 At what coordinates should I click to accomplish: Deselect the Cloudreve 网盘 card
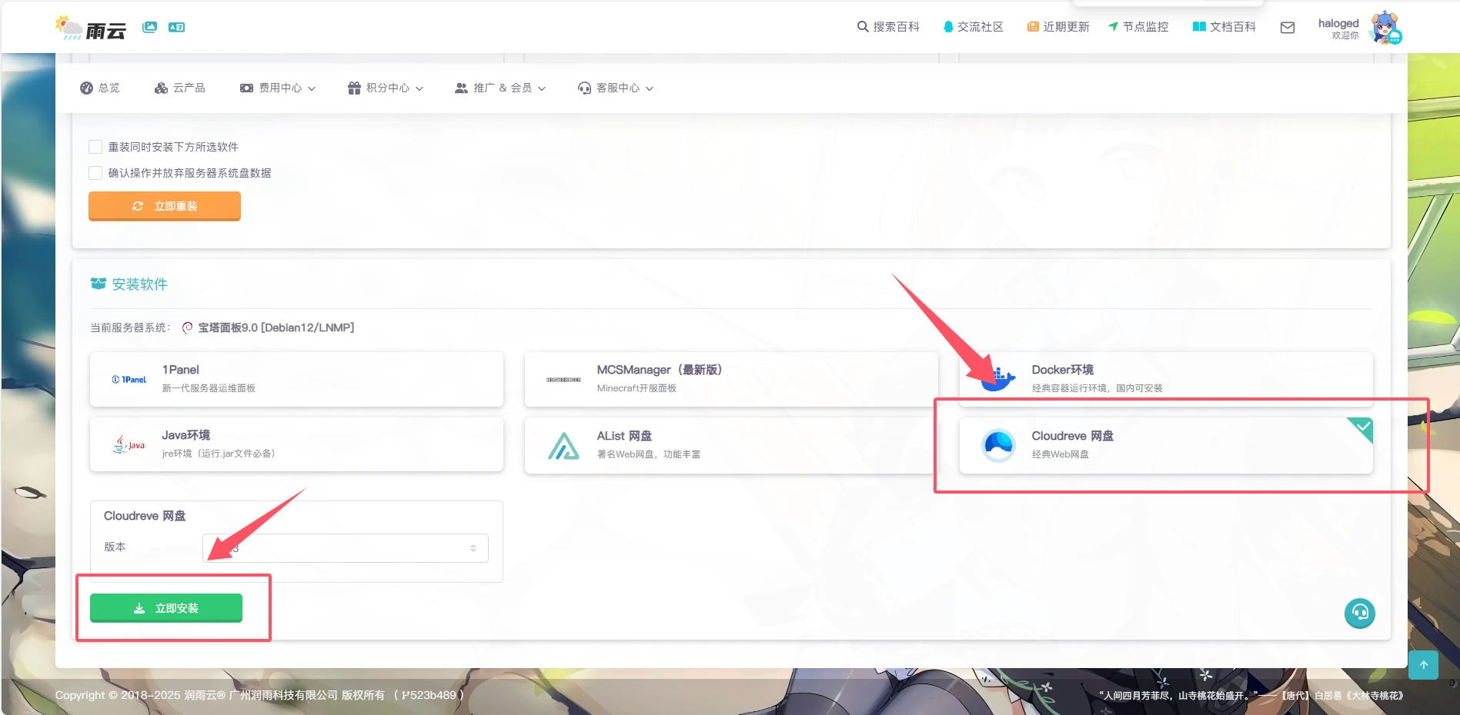[1166, 445]
